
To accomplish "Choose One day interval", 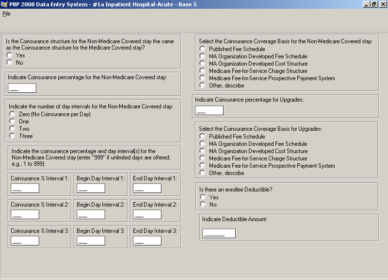I will point(12,121).
